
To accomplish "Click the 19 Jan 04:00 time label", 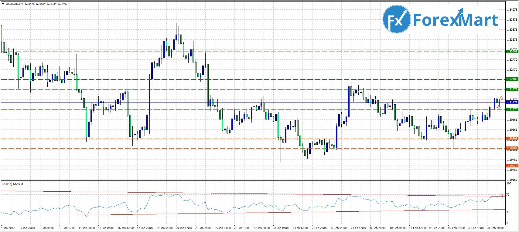I will (165, 228).
